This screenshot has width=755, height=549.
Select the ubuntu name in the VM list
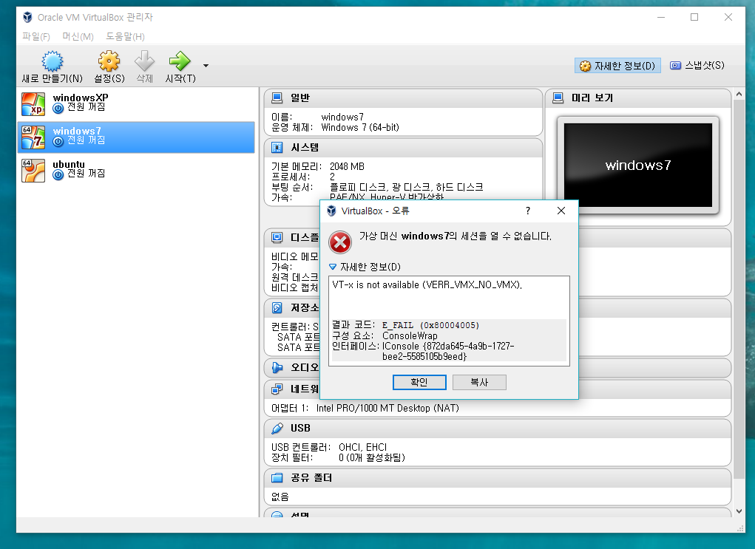coord(68,164)
